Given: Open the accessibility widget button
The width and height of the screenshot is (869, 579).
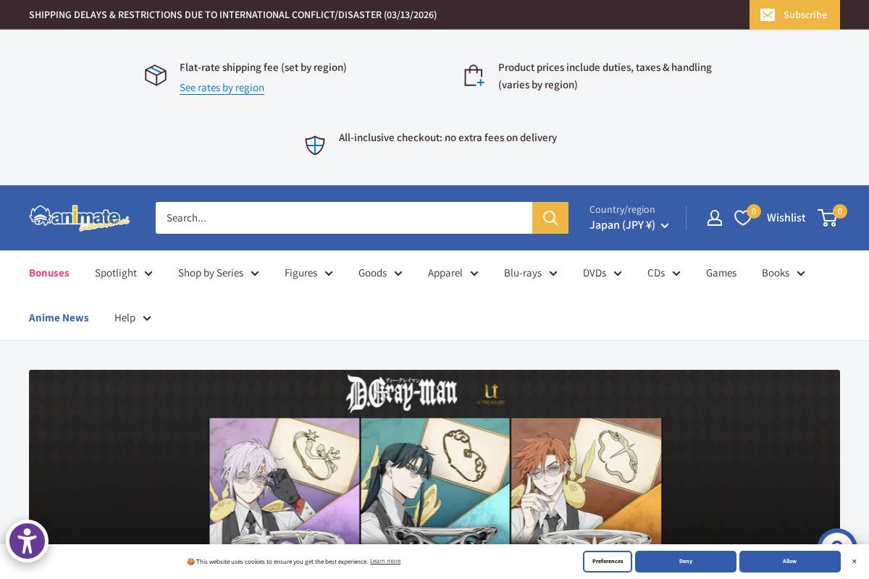Looking at the screenshot, I should coord(27,541).
